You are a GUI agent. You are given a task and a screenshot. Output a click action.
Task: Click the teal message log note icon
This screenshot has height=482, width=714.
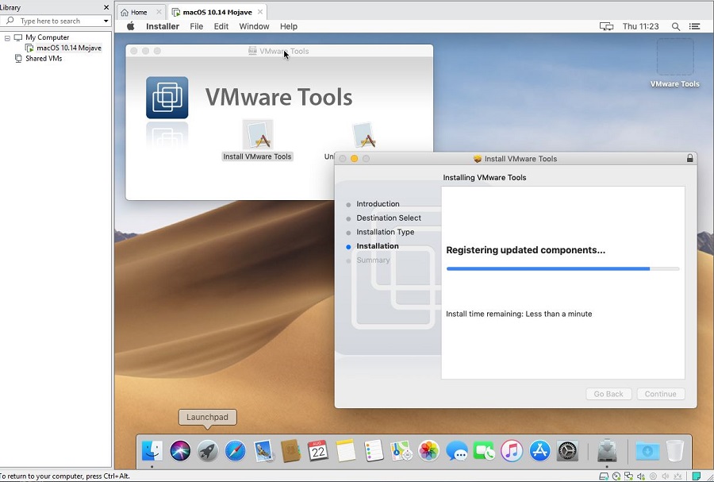pyautogui.click(x=696, y=476)
